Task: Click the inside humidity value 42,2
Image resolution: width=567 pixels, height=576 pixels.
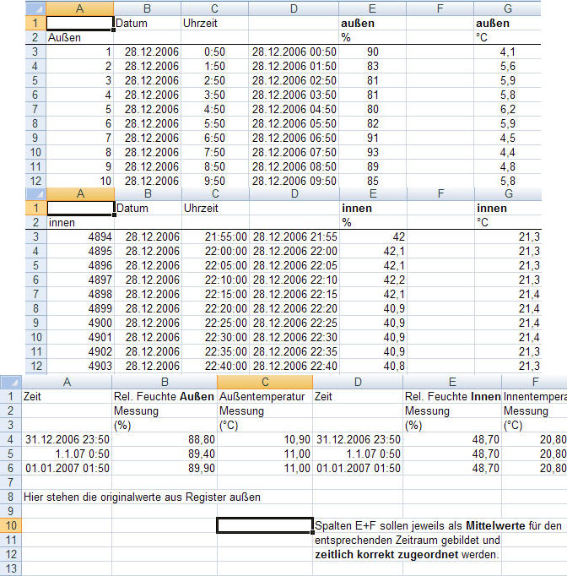Action: [x=371, y=280]
